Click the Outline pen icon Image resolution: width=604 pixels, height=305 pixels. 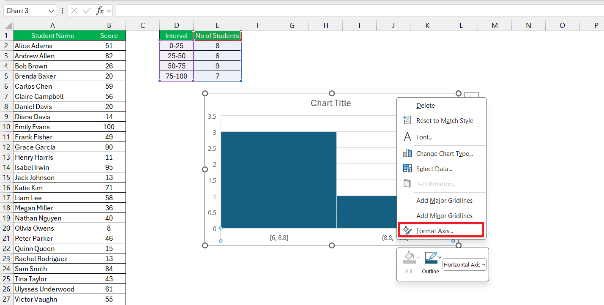pos(431,258)
